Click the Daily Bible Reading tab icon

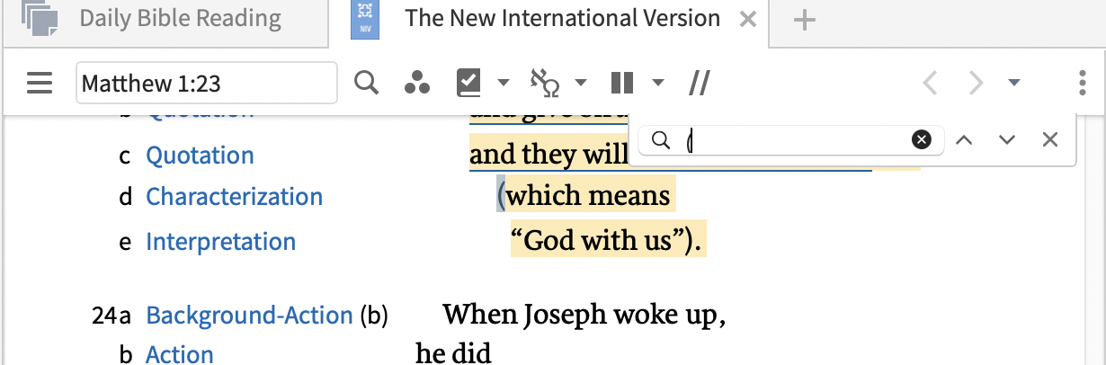coord(40,18)
